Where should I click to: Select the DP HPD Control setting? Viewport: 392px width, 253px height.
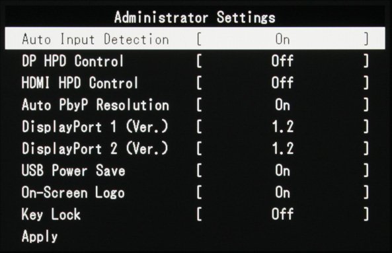pyautogui.click(x=73, y=61)
